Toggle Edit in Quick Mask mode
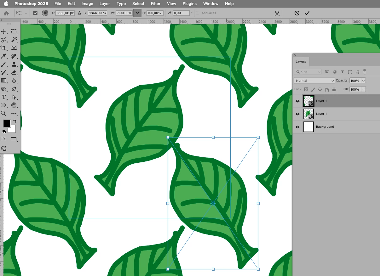380x276 pixels. [3, 139]
